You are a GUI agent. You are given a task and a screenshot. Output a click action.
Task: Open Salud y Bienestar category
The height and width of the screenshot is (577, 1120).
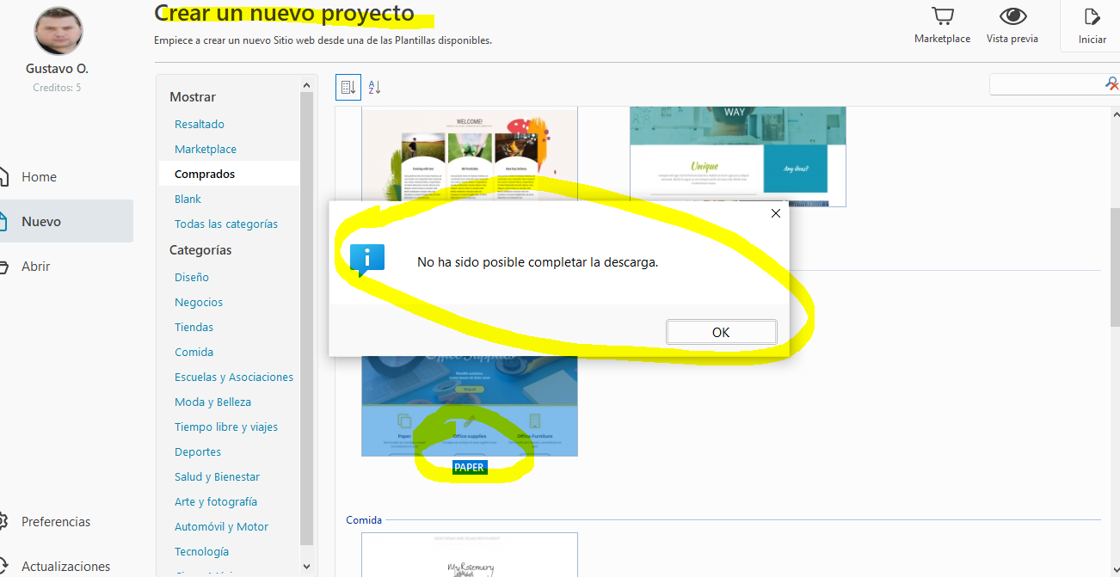[x=217, y=476]
